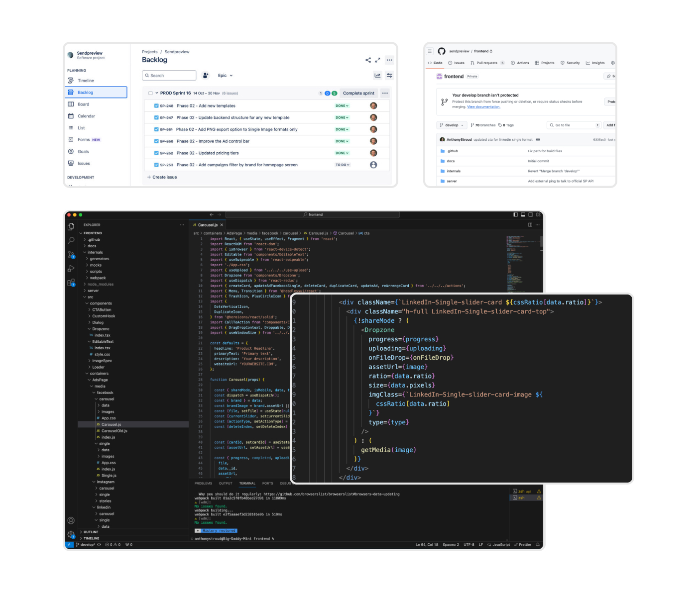Open the View documentation link
697x592 pixels.
coord(483,106)
